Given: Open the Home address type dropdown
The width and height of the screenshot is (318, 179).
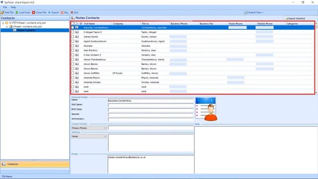Looking at the screenshot, I should [x=89, y=136].
